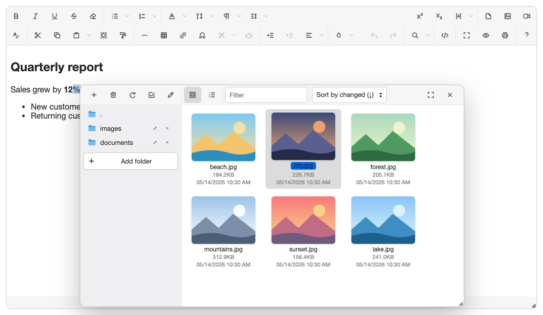This screenshot has height=315, width=543.
Task: Insert a numbered list
Action: (142, 16)
